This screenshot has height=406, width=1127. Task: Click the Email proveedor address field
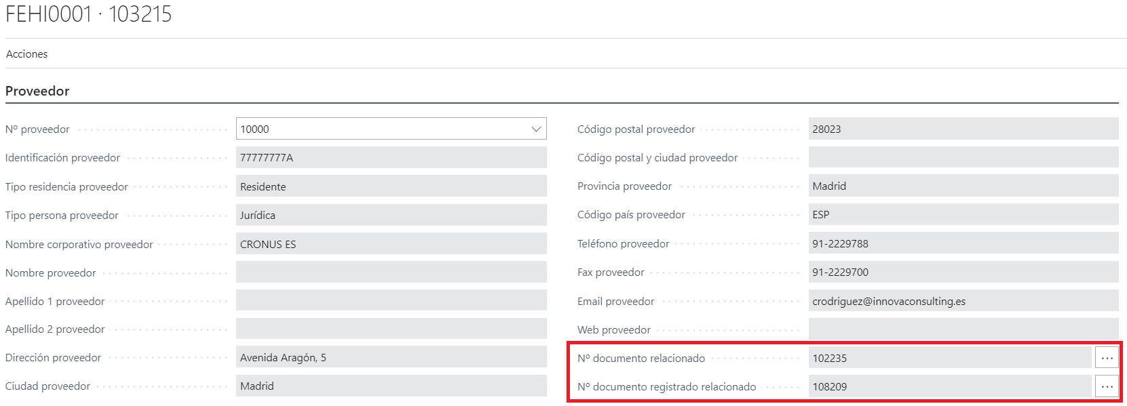[x=963, y=301]
